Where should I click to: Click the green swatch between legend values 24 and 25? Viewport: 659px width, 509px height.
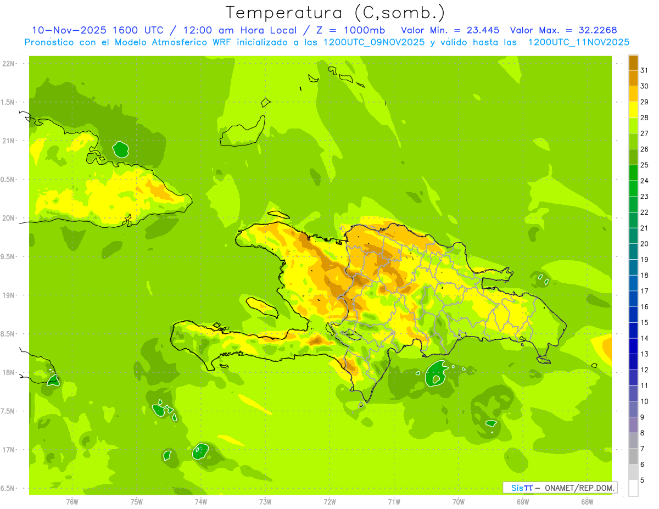coord(633,172)
